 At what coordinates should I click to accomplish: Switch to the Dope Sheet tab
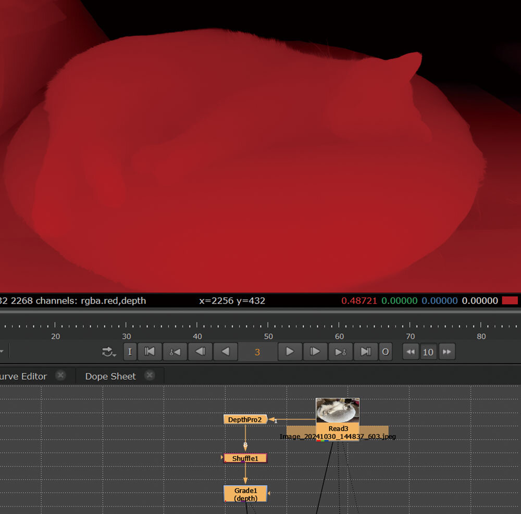[110, 376]
